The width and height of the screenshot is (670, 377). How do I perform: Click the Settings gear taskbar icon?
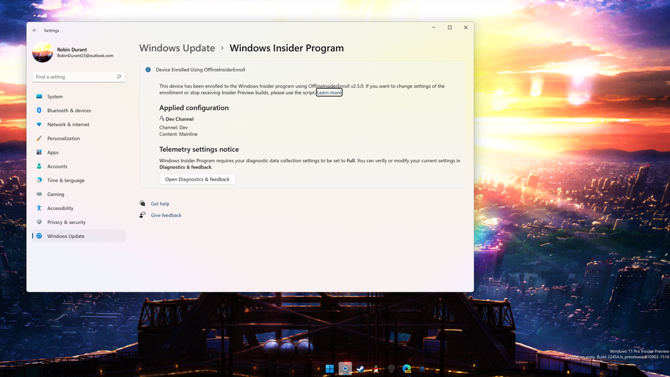tap(345, 368)
